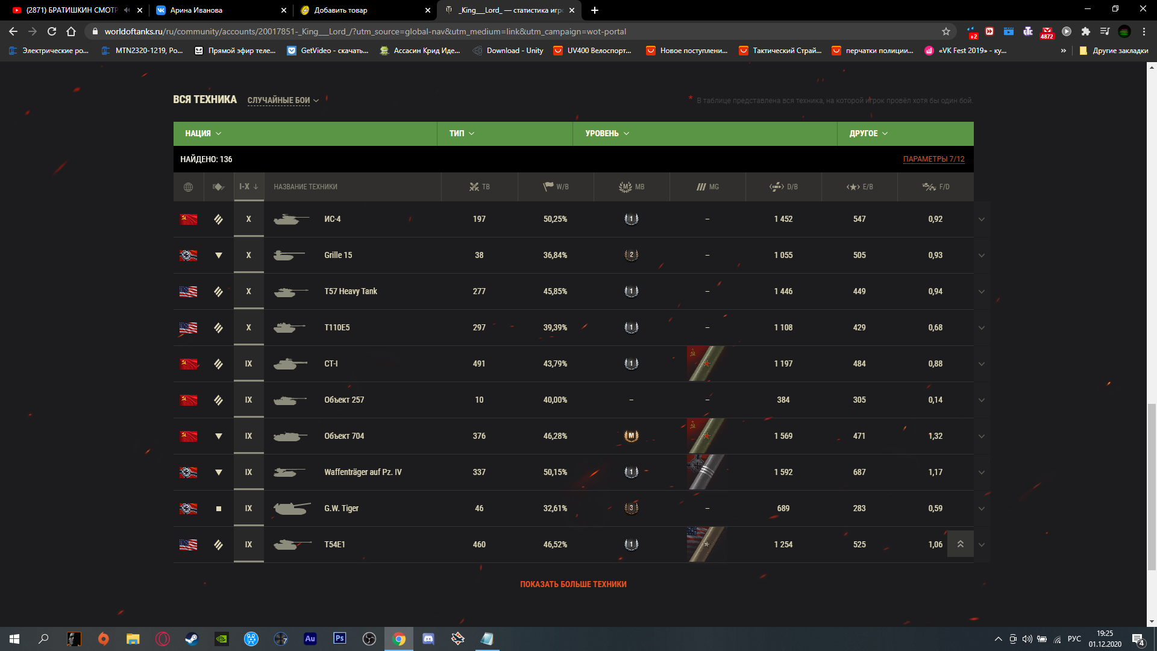The image size is (1157, 651).
Task: Reload the page
Action: (x=52, y=31)
